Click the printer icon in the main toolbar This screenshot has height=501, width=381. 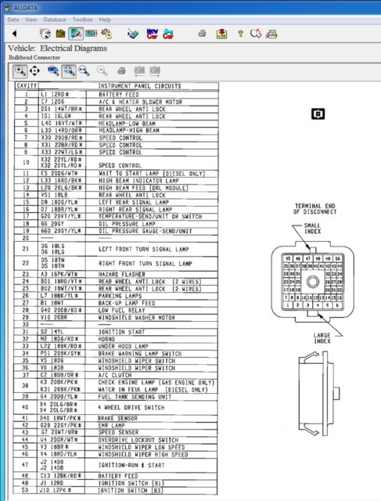point(202,33)
